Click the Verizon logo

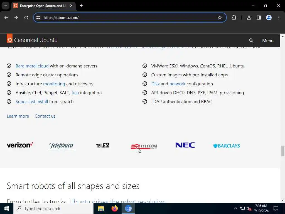tap(20, 145)
